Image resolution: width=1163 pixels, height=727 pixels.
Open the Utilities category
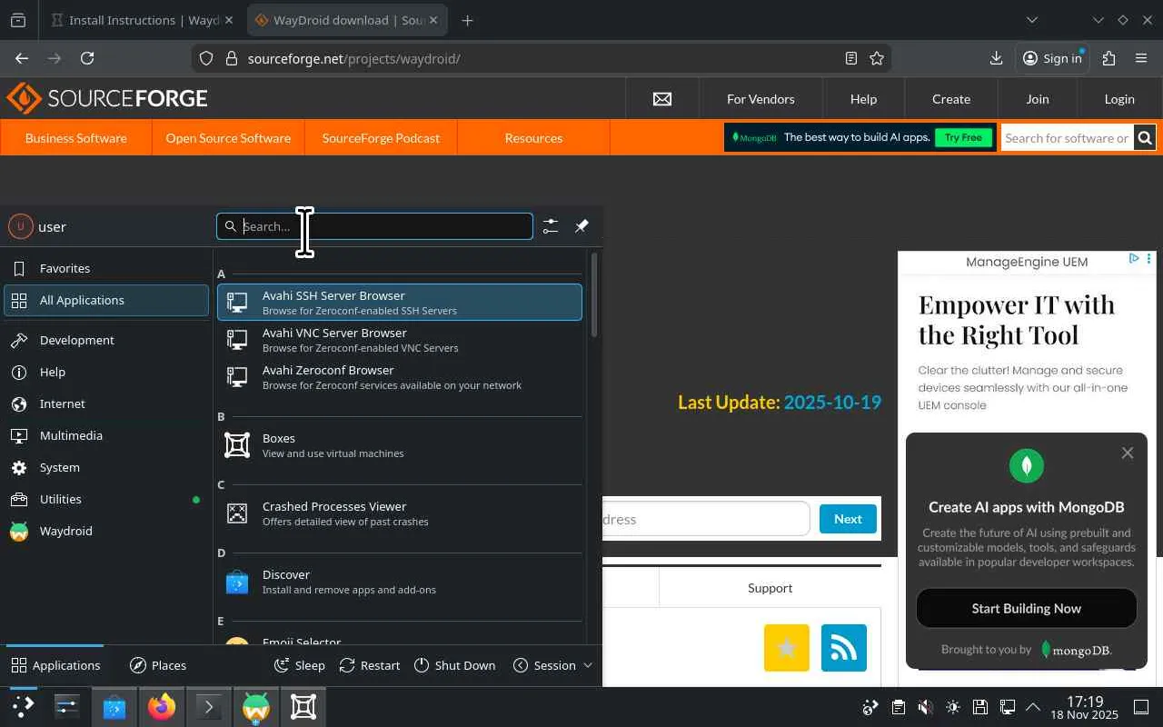(106, 499)
